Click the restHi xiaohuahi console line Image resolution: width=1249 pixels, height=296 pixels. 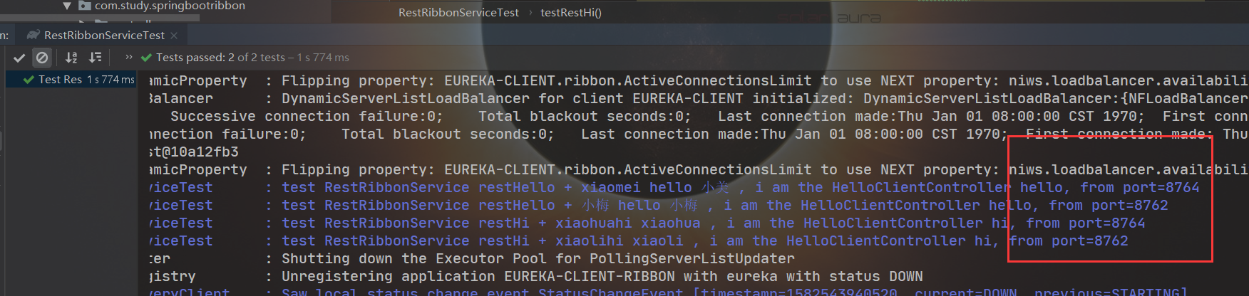[x=647, y=223]
